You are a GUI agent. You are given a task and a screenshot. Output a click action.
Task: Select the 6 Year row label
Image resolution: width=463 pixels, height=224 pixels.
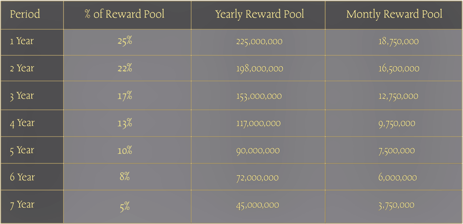tap(22, 177)
